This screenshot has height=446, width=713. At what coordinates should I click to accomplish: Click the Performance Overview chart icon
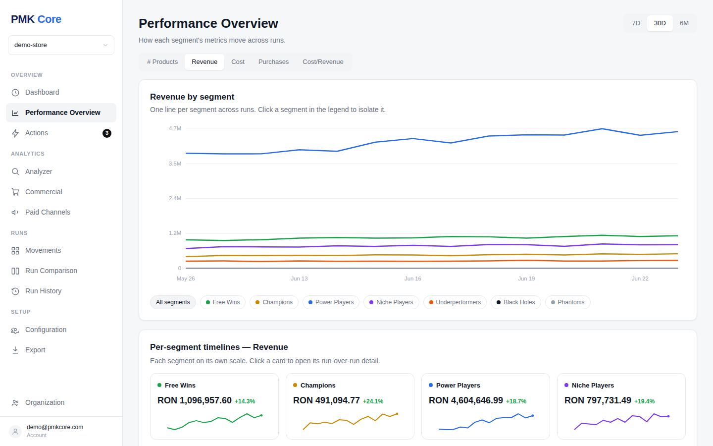[15, 113]
